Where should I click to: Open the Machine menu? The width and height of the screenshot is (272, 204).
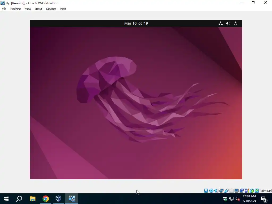(15, 9)
